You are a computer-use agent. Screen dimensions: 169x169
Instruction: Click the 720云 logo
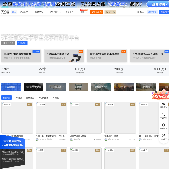[5, 12]
